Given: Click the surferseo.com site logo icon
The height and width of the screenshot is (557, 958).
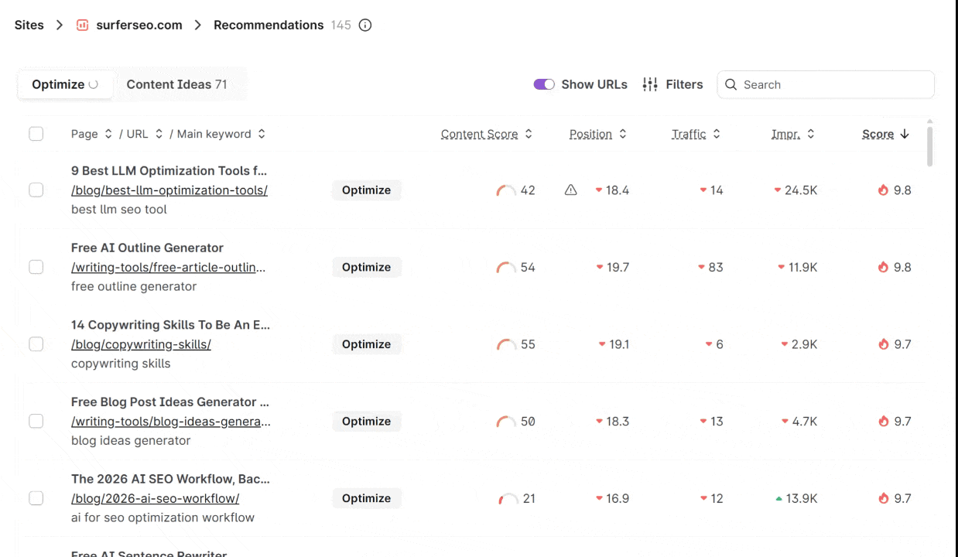Looking at the screenshot, I should (x=83, y=25).
